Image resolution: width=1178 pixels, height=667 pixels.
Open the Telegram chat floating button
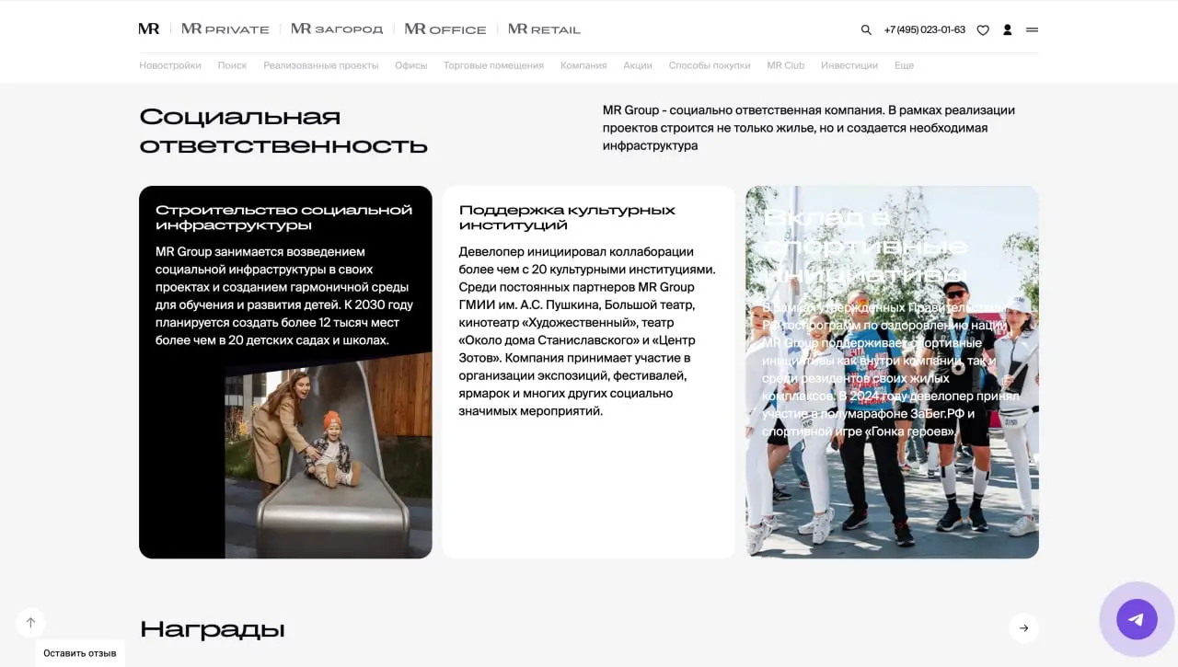click(x=1137, y=619)
